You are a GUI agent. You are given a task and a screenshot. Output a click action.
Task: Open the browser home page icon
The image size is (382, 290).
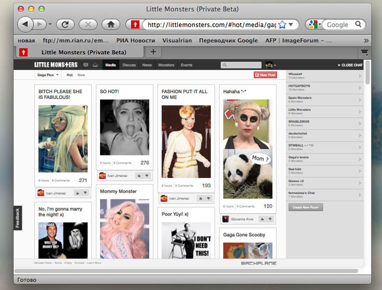[x=111, y=25]
